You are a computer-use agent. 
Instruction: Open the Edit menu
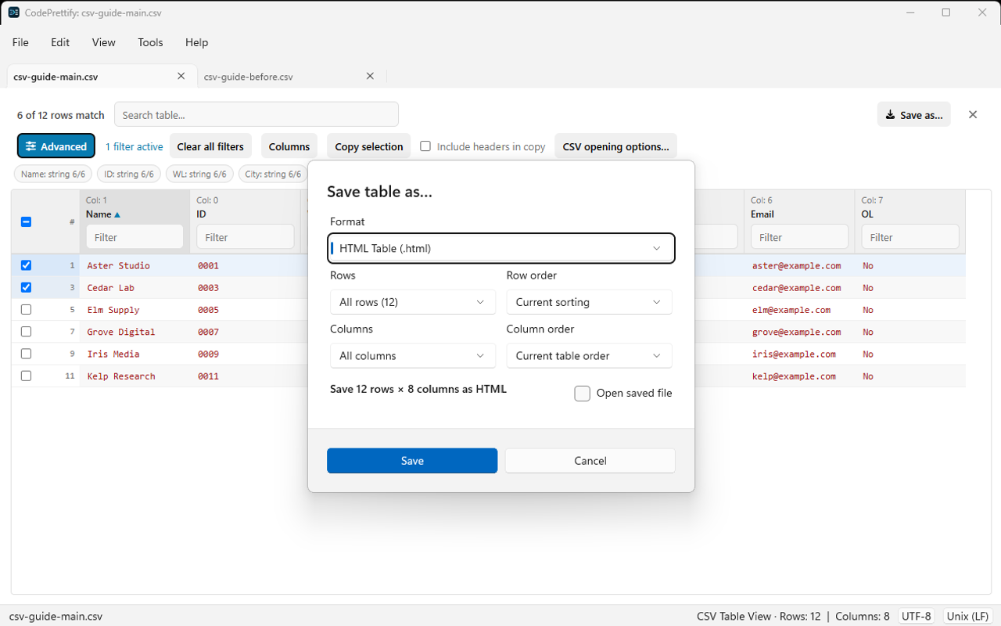[x=60, y=42]
